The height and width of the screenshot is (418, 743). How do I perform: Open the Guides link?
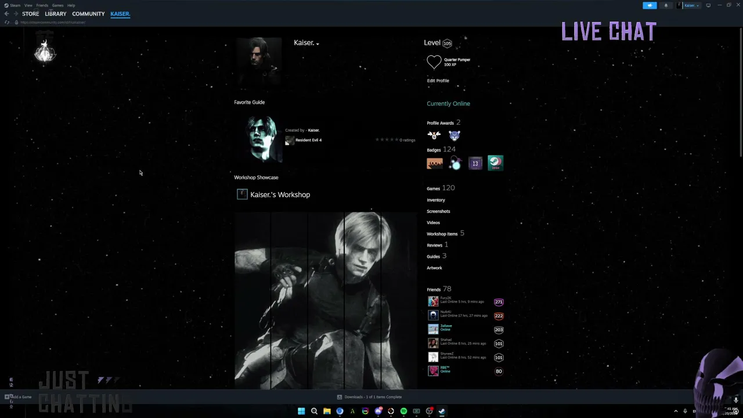click(x=437, y=256)
